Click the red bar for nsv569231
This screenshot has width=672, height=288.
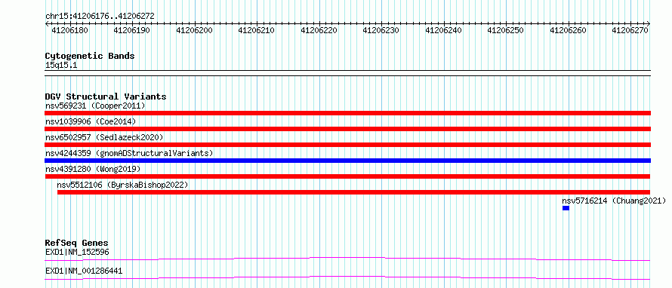[x=347, y=113]
